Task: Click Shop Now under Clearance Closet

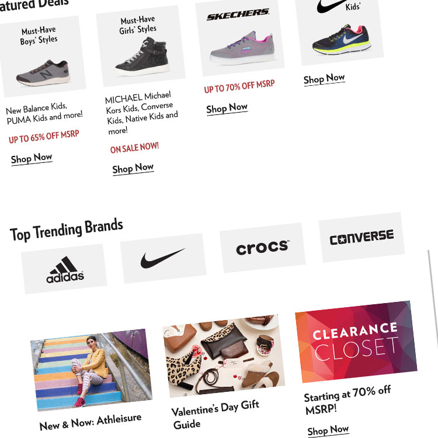Action: pos(328,430)
